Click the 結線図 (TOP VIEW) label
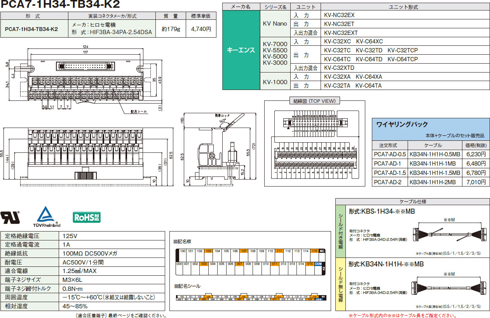Screen dimensions: 490x318 314,101
